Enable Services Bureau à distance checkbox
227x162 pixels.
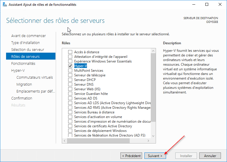click(70, 112)
